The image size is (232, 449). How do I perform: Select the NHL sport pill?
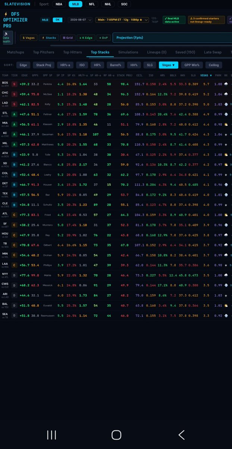(x=108, y=4)
